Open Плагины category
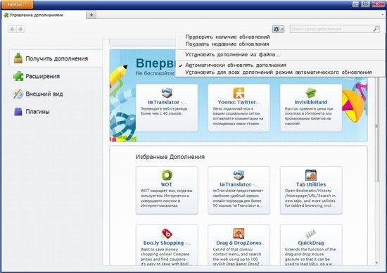 point(56,112)
